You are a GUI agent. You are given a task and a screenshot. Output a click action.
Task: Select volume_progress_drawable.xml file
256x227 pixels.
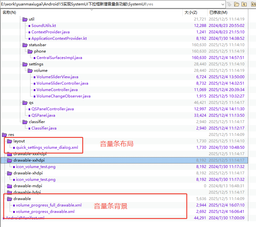coord(45,212)
